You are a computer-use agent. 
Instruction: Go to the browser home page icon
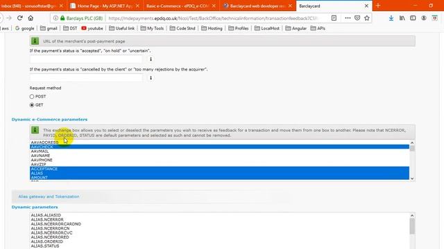[31, 18]
